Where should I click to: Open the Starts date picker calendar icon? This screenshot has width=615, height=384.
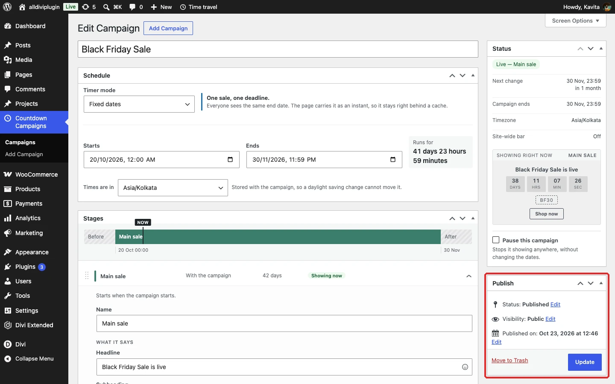pyautogui.click(x=230, y=160)
